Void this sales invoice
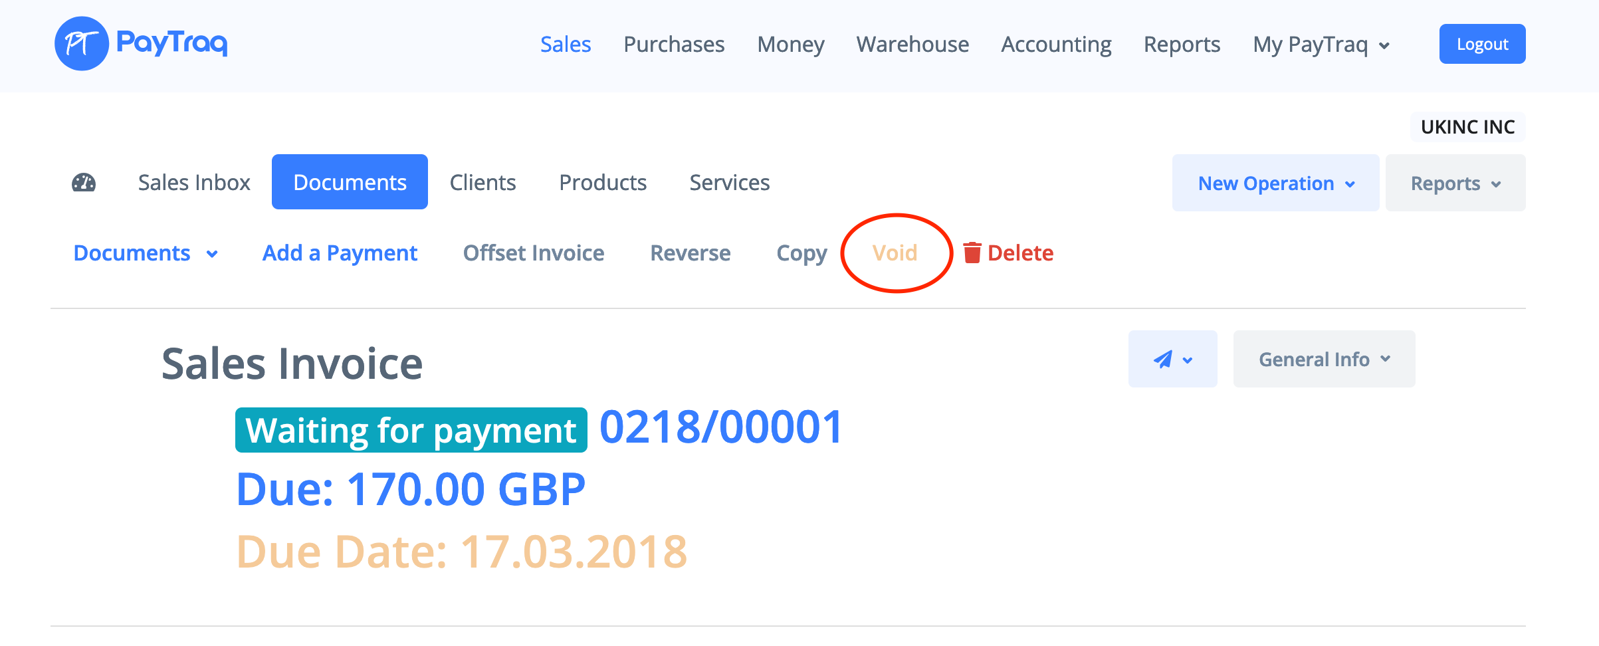The height and width of the screenshot is (646, 1599). (x=895, y=253)
